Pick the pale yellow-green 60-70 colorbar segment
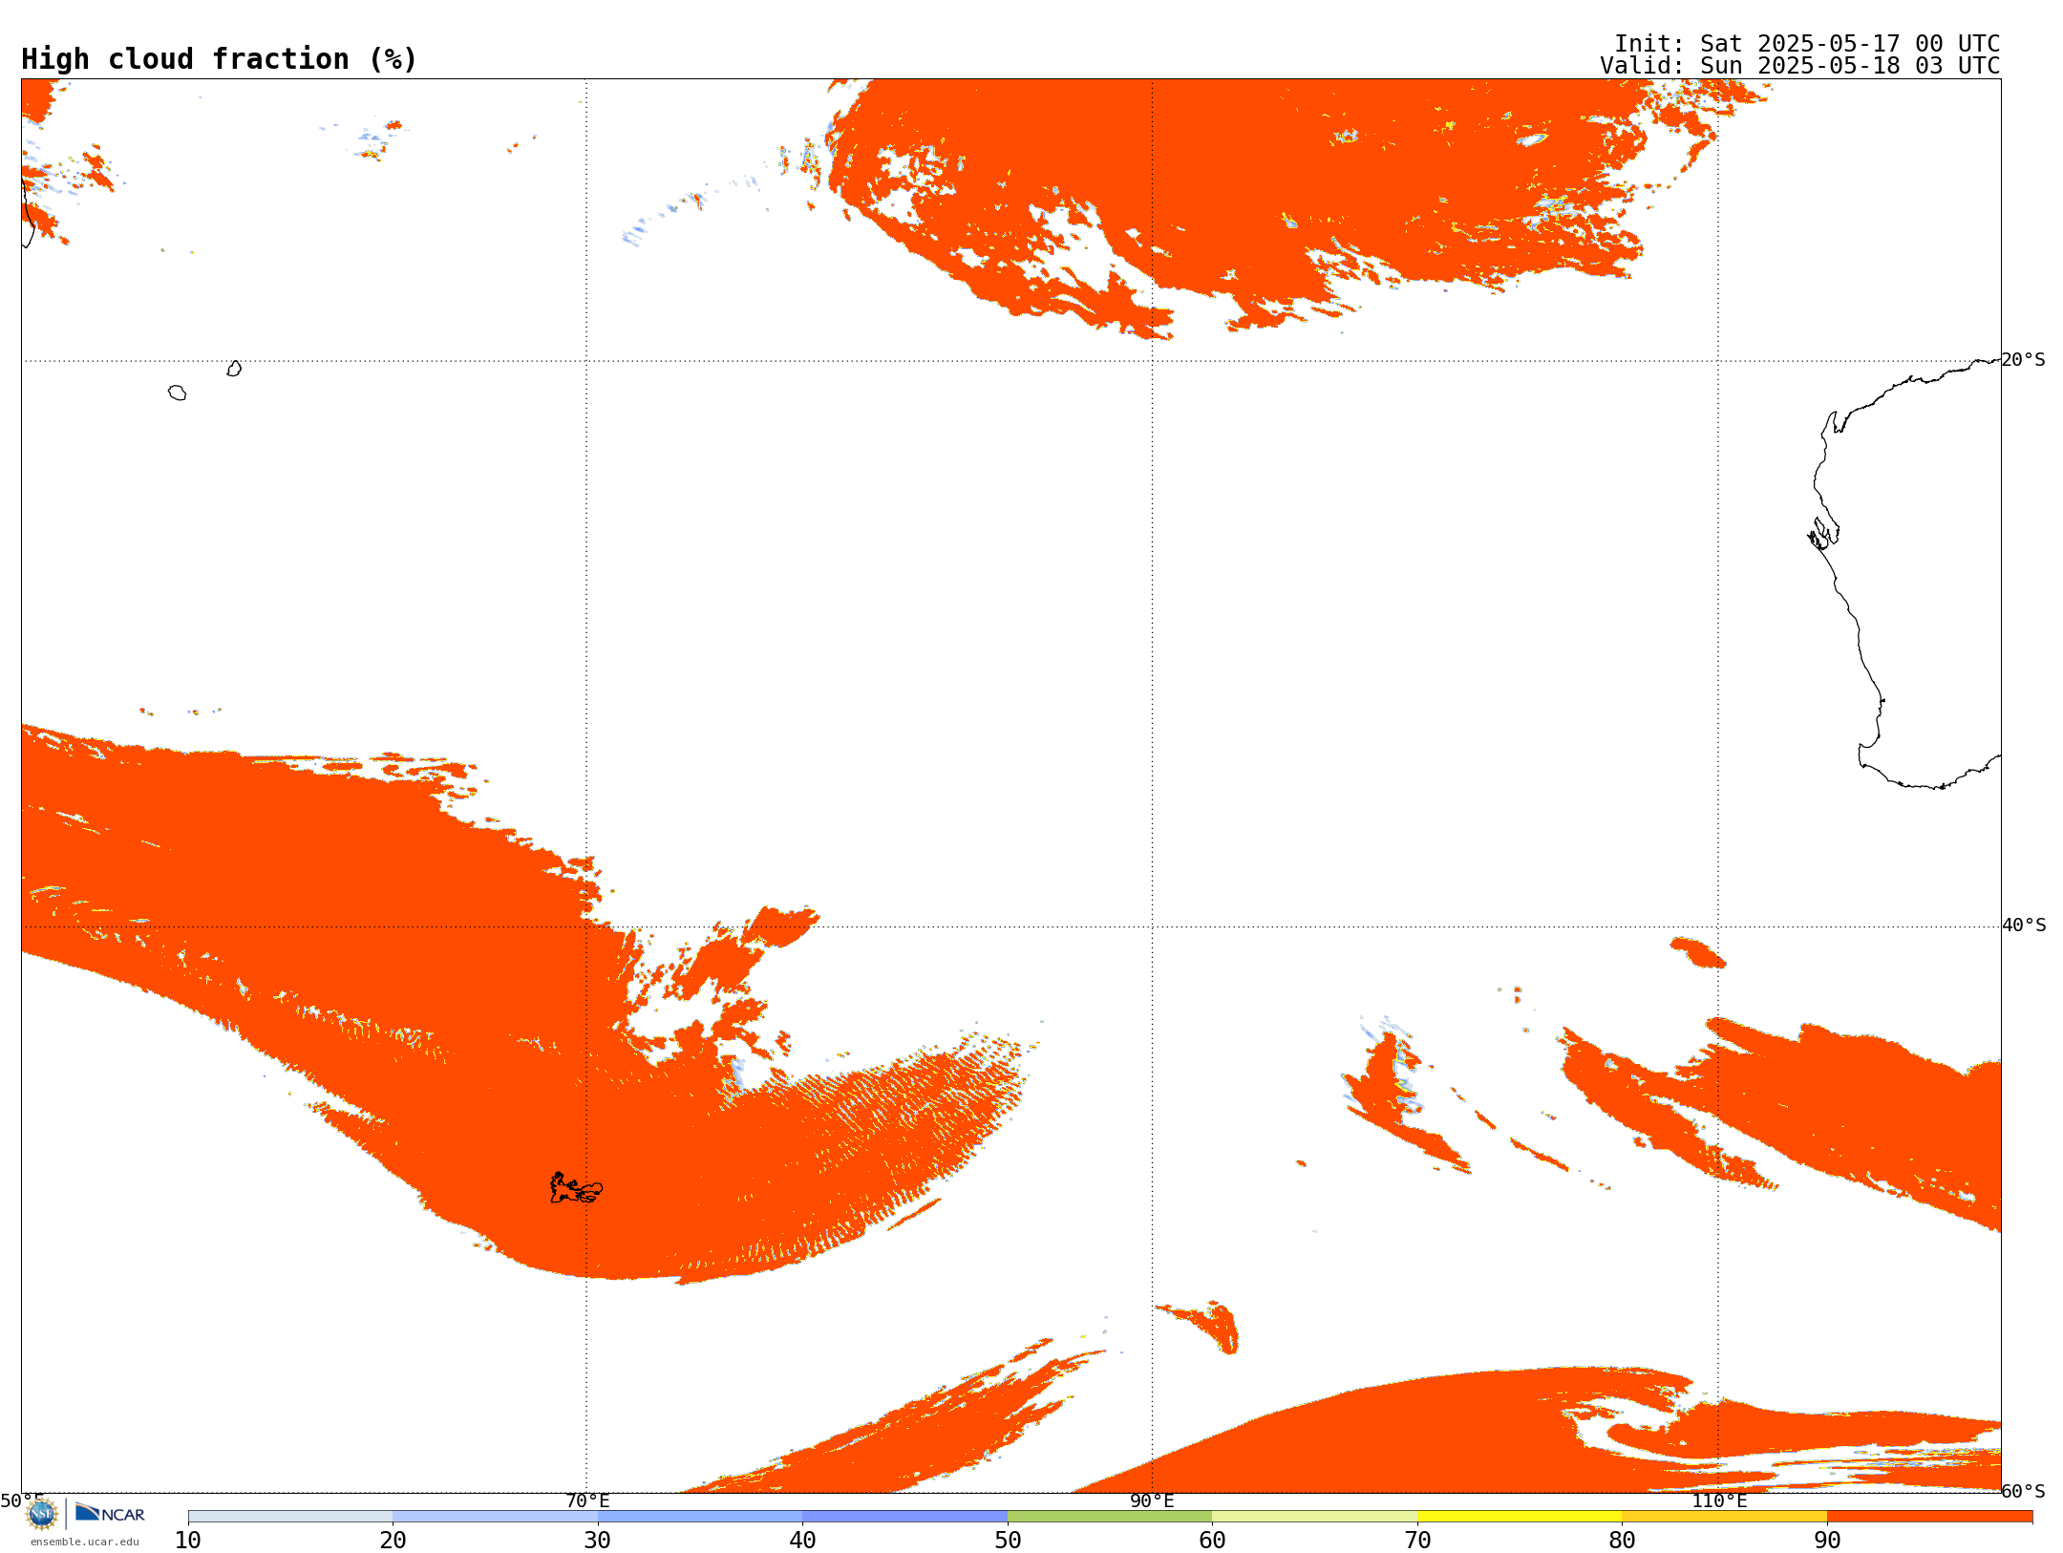This screenshot has width=2063, height=1553. click(x=1315, y=1517)
